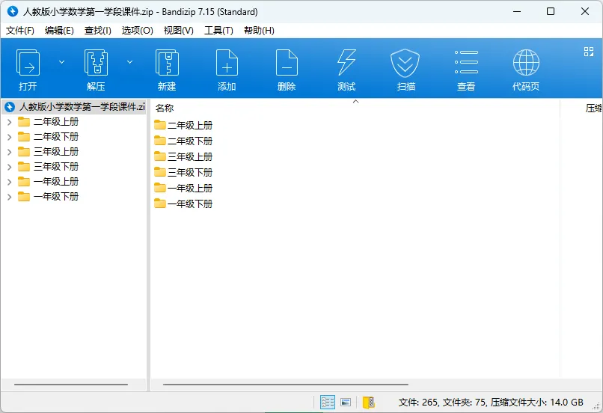Click the New archive (新建) icon

point(167,63)
